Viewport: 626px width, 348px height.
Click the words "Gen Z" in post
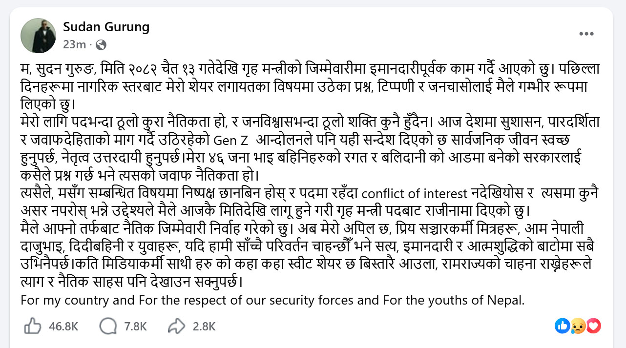coord(232,140)
